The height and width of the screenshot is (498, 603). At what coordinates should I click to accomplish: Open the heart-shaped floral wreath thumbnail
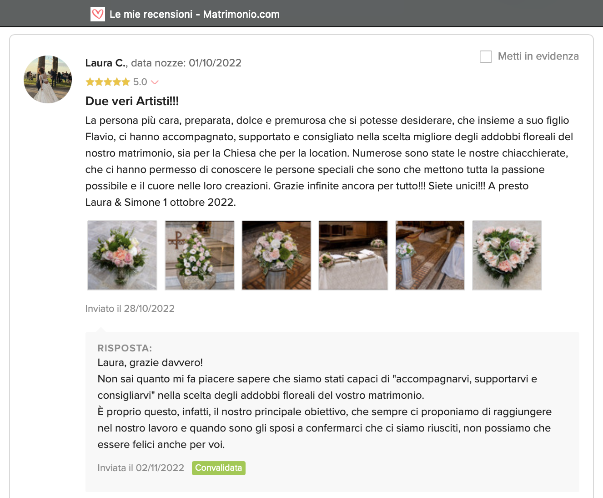[507, 255]
